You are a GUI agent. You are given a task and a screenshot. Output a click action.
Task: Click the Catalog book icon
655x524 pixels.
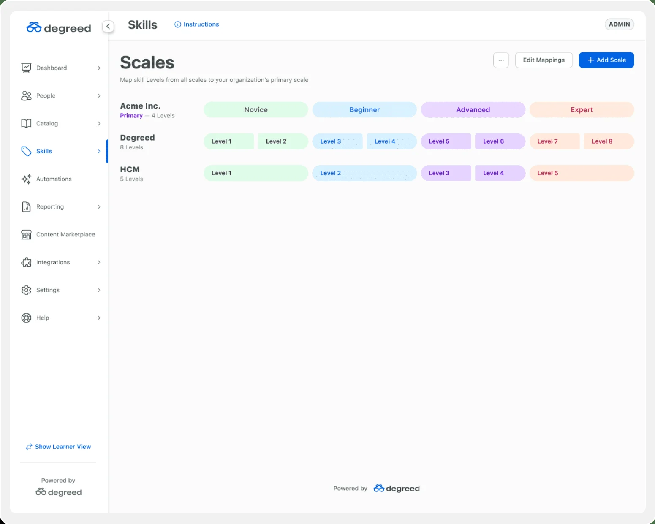[x=26, y=123]
